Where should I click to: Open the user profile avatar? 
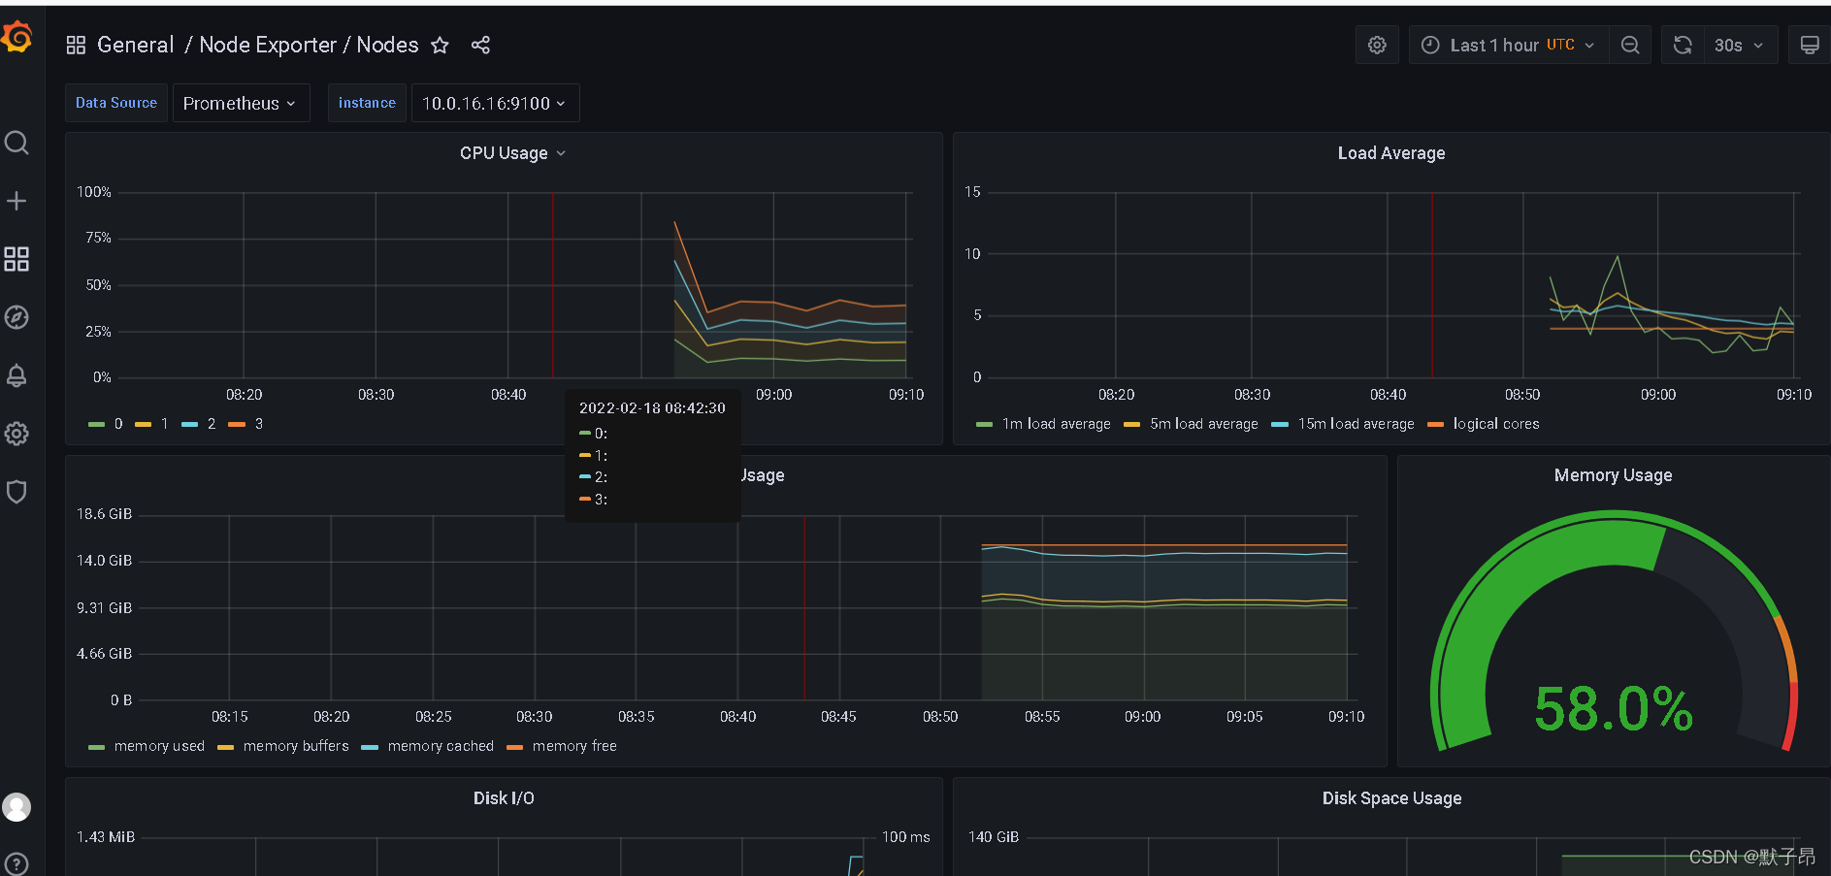(16, 807)
